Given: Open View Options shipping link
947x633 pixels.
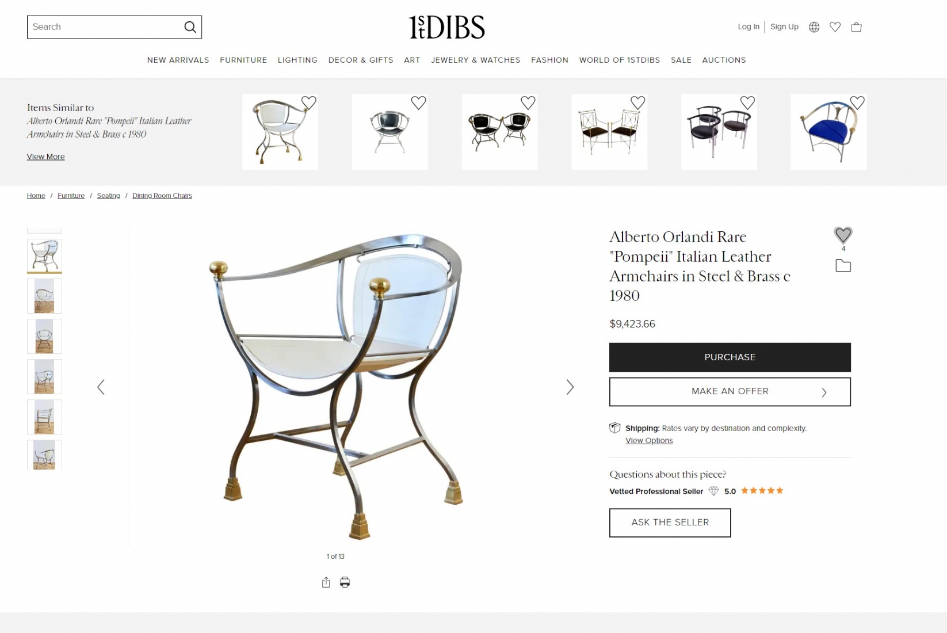Looking at the screenshot, I should tap(649, 441).
